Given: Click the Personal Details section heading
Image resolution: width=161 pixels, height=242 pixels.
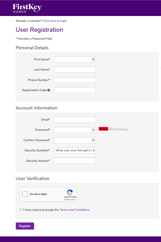Looking at the screenshot, I should (32, 48).
